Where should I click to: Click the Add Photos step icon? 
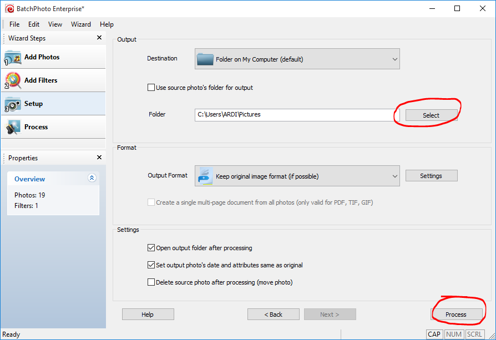(x=13, y=57)
